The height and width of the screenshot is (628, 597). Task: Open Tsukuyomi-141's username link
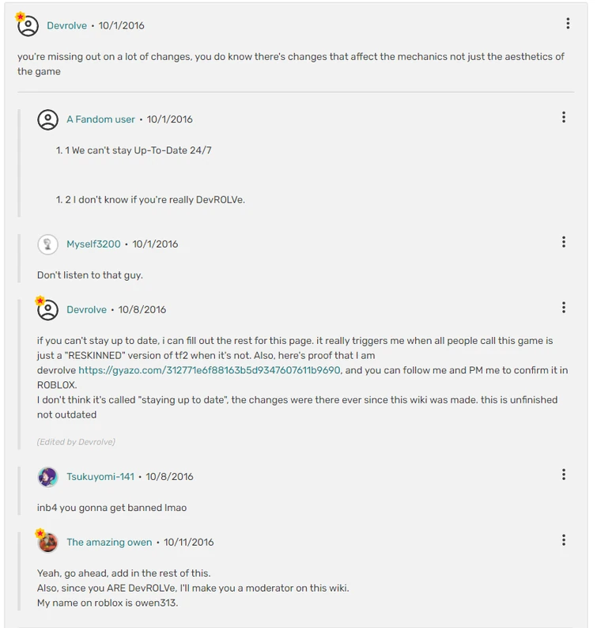(100, 477)
